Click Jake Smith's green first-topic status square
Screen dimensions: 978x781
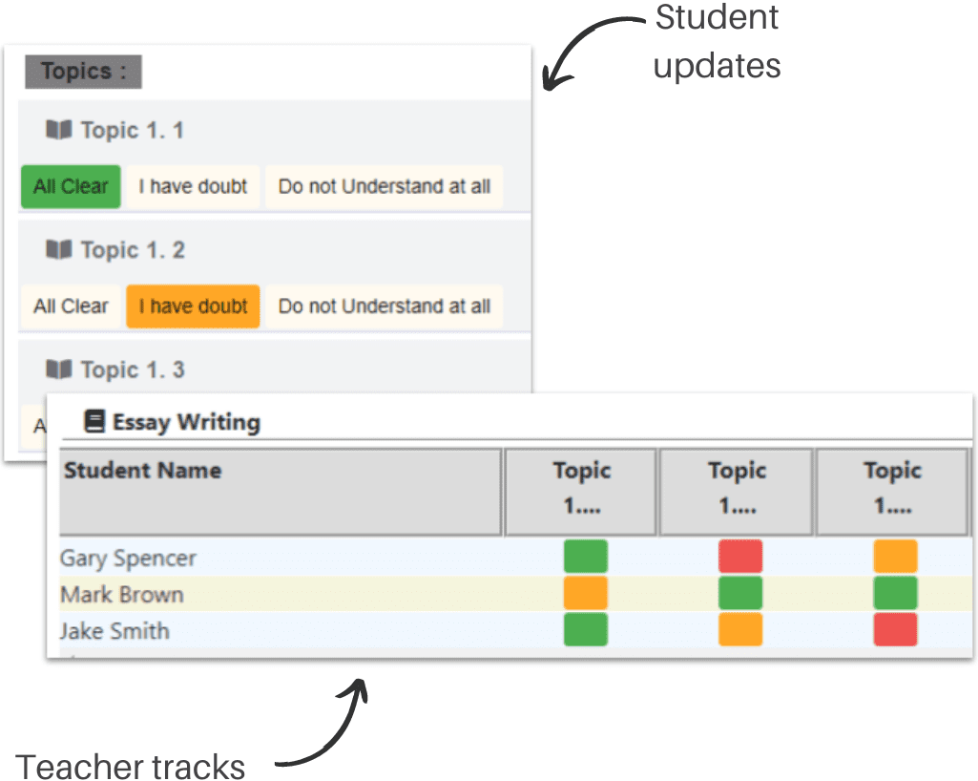[586, 629]
